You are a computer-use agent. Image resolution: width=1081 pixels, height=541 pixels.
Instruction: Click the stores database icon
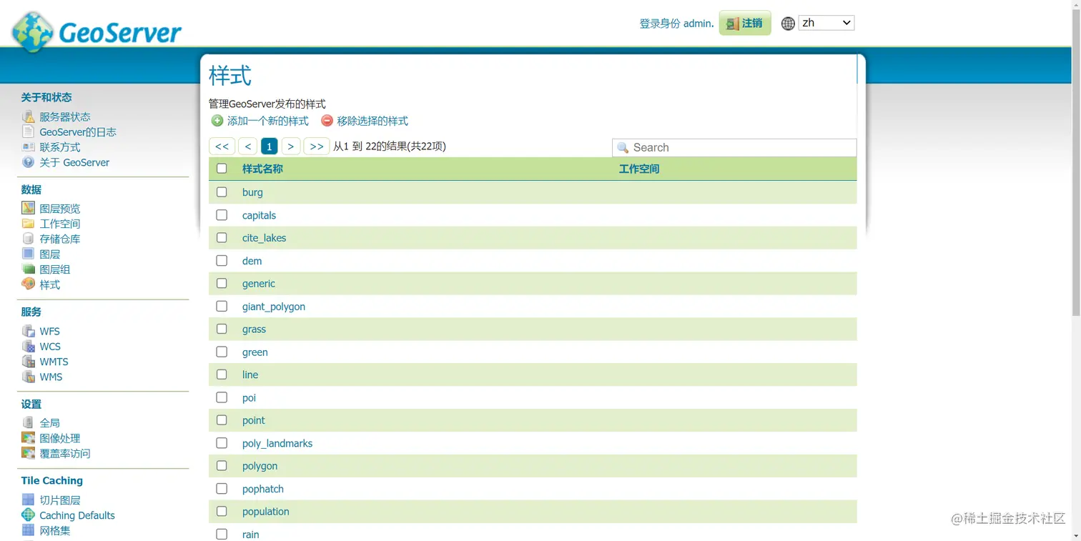click(x=28, y=239)
